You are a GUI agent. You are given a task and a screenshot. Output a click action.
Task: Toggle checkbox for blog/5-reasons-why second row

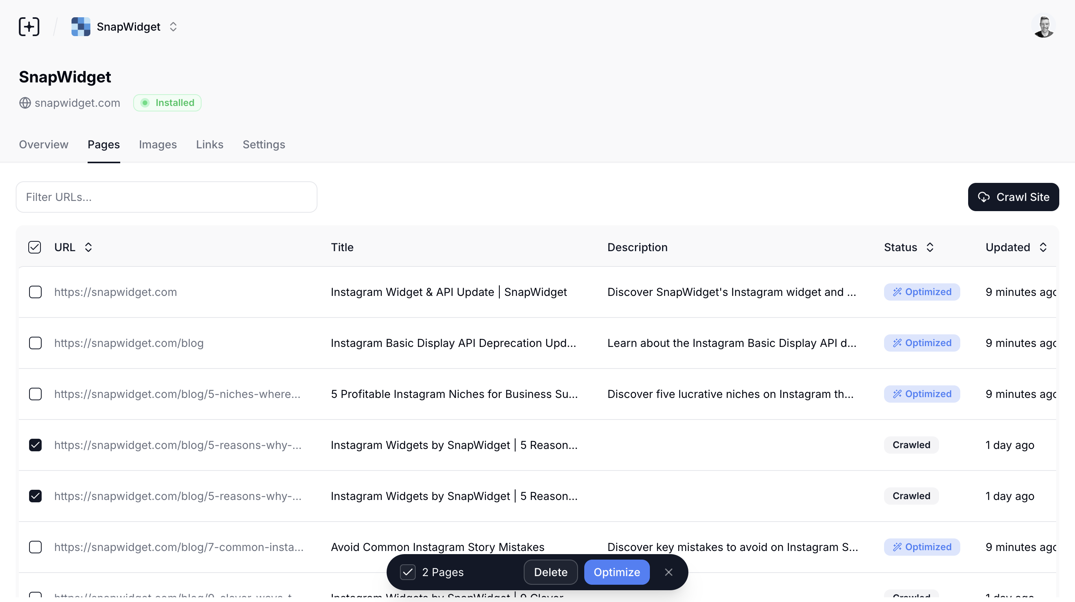(x=35, y=496)
